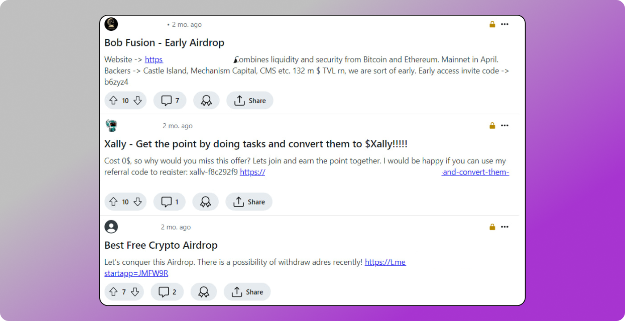Open more options for Best Free Crypto post
The height and width of the screenshot is (321, 625).
pos(504,227)
